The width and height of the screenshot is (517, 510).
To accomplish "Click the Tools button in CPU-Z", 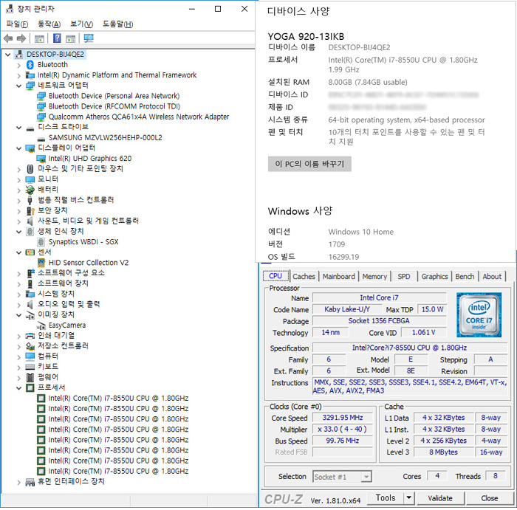I will coord(386,497).
